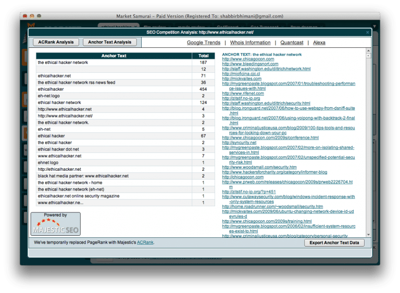
Task: Open the ACRank Analysis view
Action: click(56, 42)
